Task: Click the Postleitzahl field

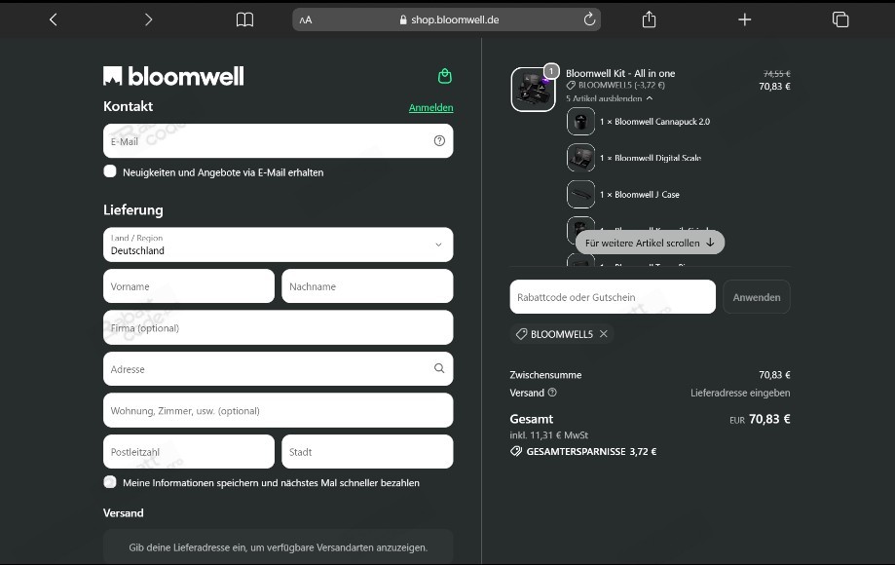Action: pos(189,451)
